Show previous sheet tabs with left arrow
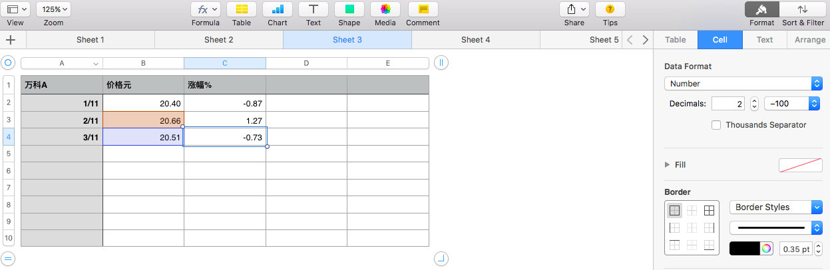The image size is (830, 270). (x=630, y=40)
